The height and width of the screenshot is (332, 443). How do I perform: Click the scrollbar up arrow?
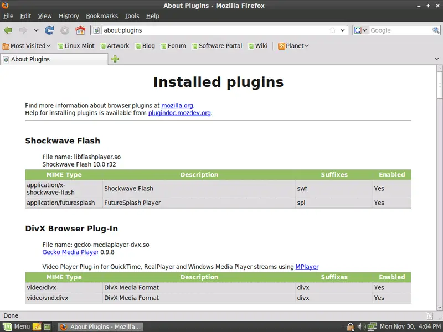(439, 68)
